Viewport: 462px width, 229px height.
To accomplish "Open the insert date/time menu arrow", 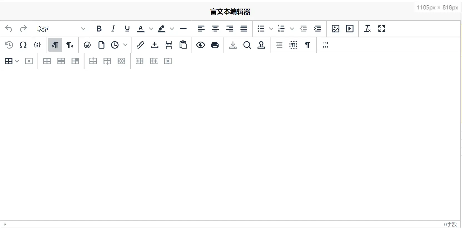I will [125, 45].
